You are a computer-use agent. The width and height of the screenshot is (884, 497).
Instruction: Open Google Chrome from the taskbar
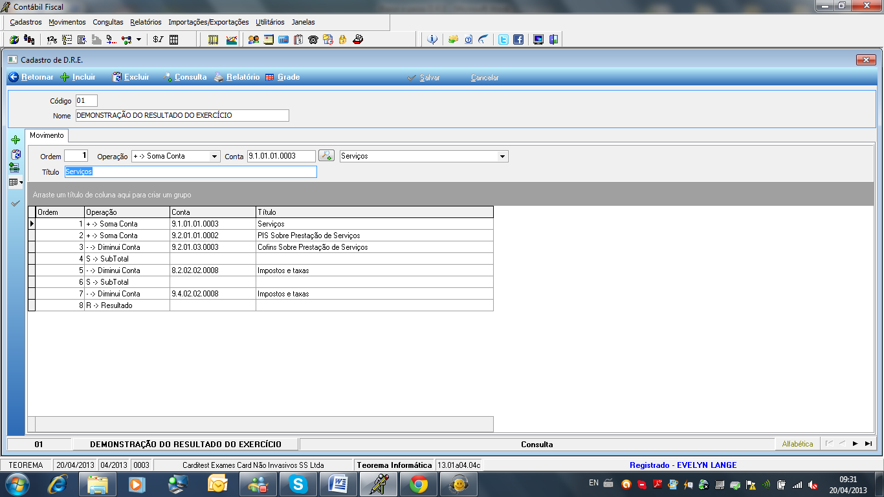click(x=418, y=483)
